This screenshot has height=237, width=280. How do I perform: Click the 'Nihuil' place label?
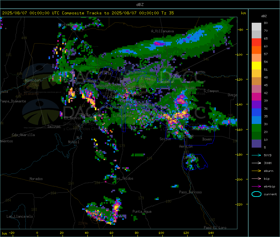[73, 142]
